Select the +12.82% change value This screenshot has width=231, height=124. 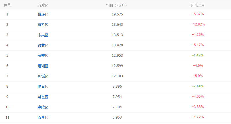click(198, 24)
